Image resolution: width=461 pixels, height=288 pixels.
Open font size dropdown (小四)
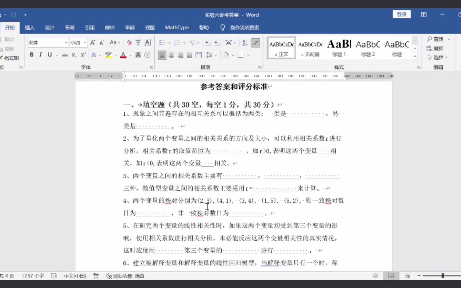click(x=85, y=43)
